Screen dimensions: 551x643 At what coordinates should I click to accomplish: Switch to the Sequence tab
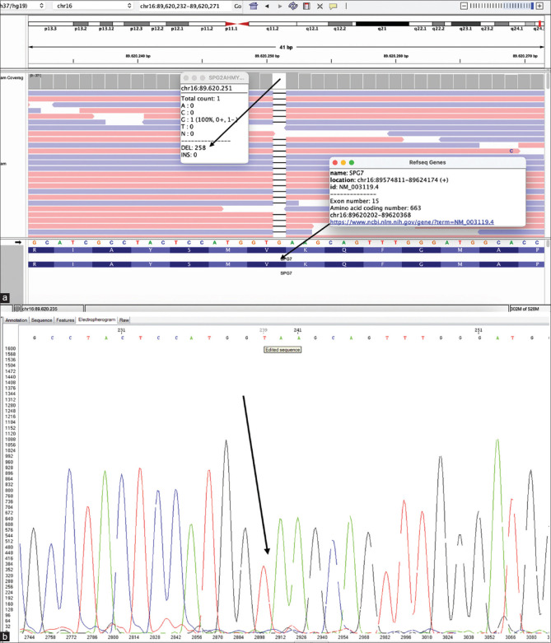click(x=42, y=319)
